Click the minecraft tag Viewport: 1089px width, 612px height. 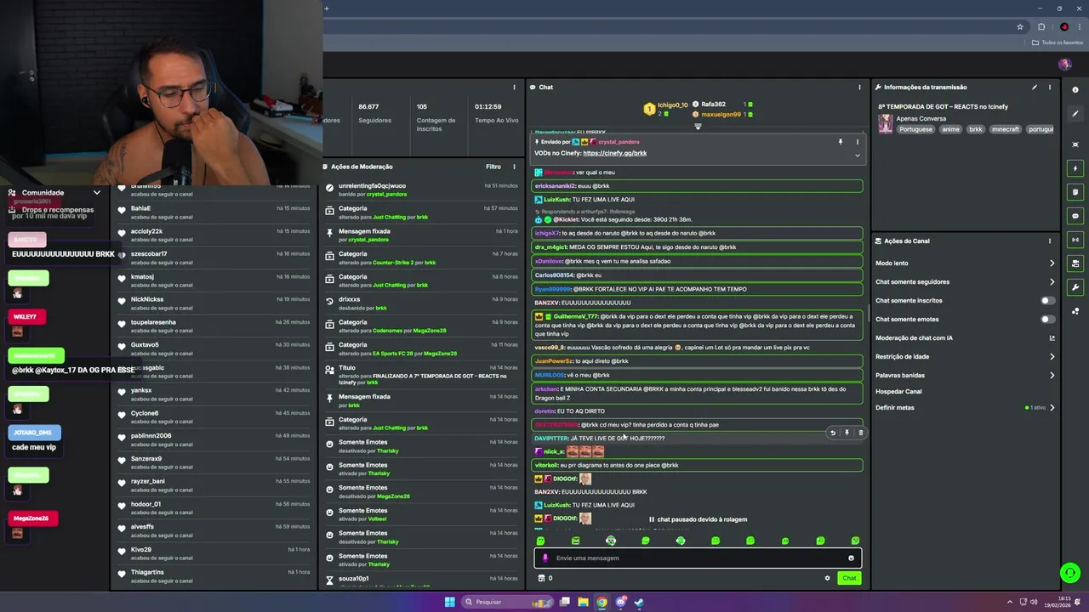coord(1005,129)
